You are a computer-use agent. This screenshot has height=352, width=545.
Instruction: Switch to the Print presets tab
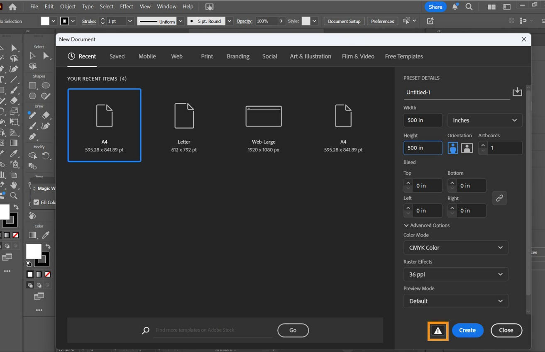coord(206,56)
